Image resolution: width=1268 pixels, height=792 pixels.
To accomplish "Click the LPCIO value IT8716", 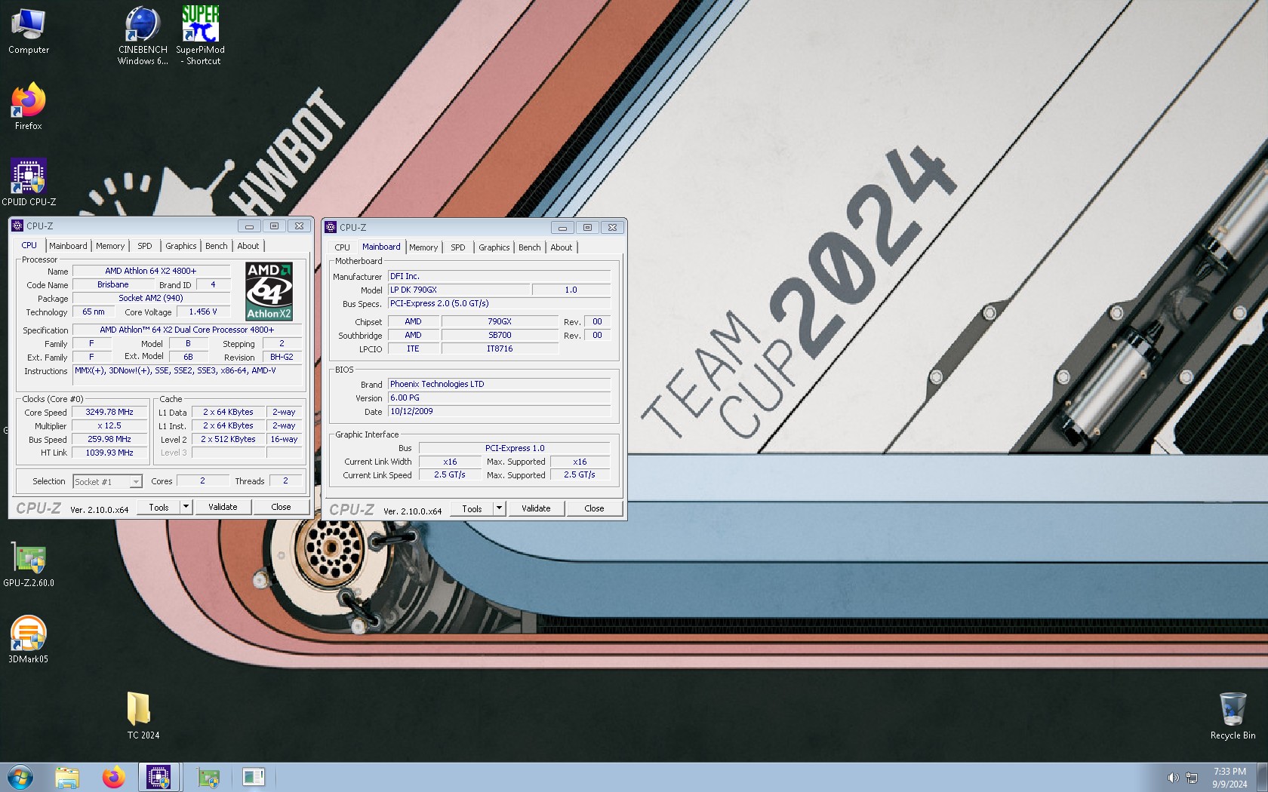I will point(500,348).
